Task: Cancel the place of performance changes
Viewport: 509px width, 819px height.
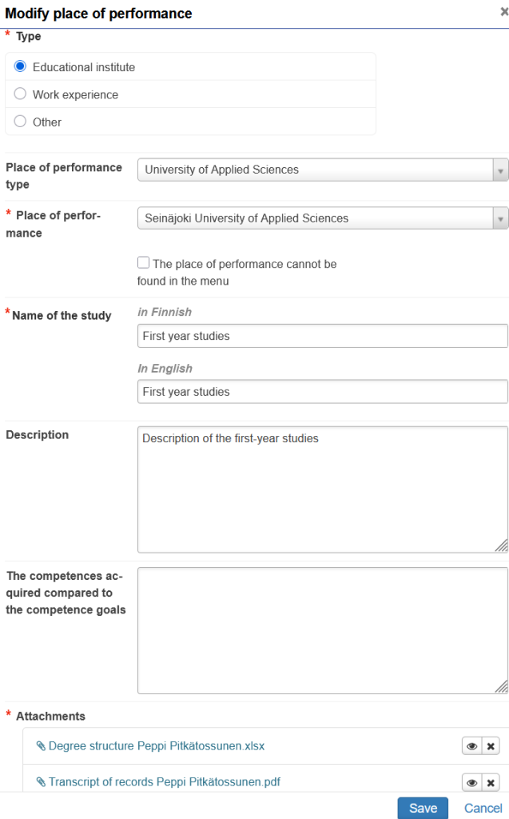Action: point(483,808)
